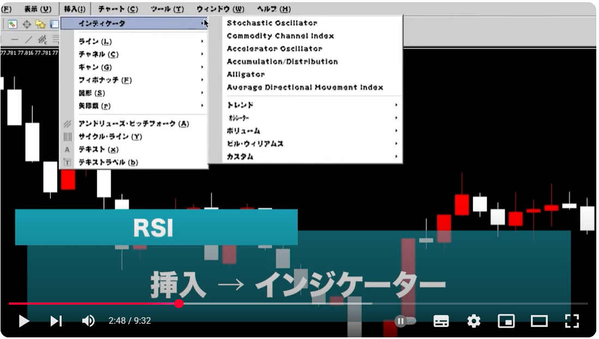Click the Andrews pitchfork menu icon
Image resolution: width=599 pixels, height=339 pixels.
[x=67, y=124]
